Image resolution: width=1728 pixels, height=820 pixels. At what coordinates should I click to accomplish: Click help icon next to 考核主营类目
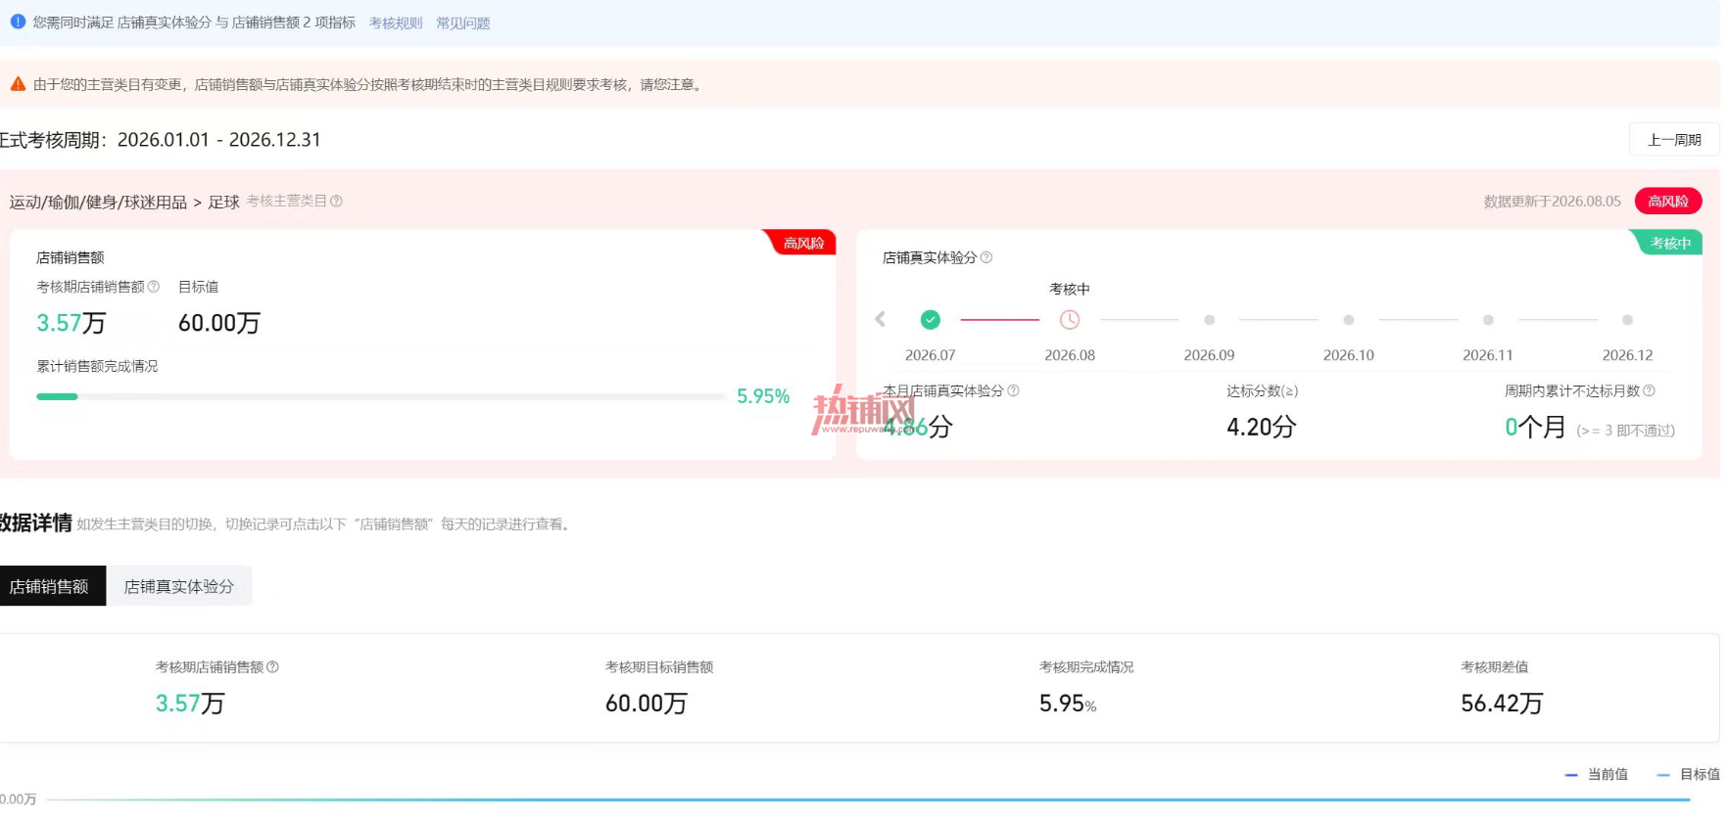pyautogui.click(x=336, y=201)
